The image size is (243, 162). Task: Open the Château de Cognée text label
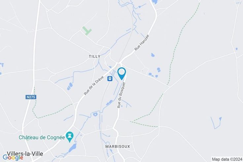point(42,137)
